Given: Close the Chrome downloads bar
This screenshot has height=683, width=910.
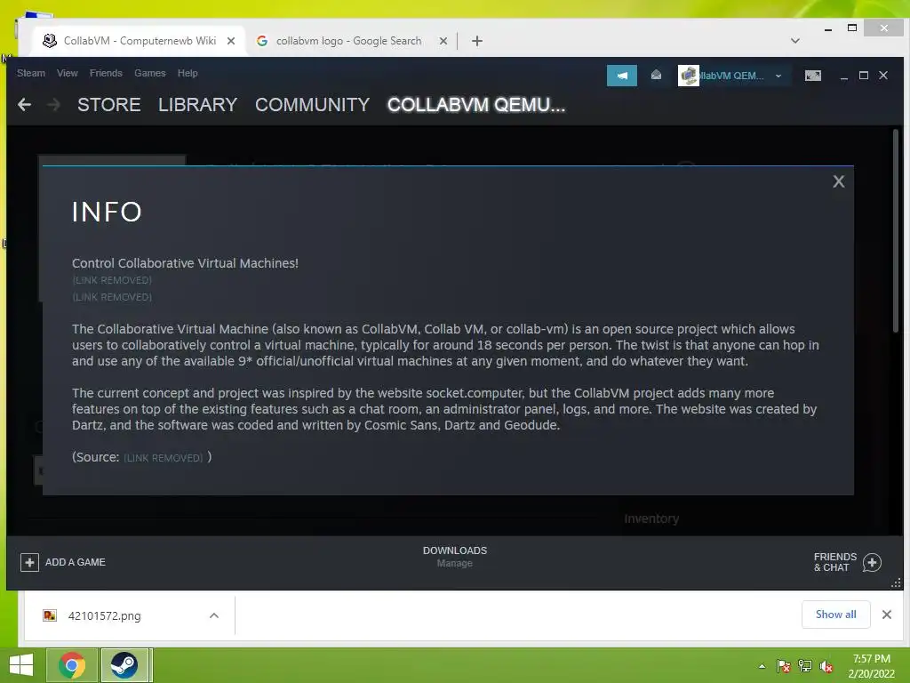Looking at the screenshot, I should click(887, 615).
